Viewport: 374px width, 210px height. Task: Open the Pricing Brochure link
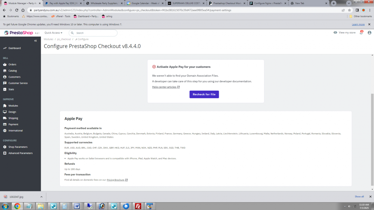pyautogui.click(x=117, y=180)
